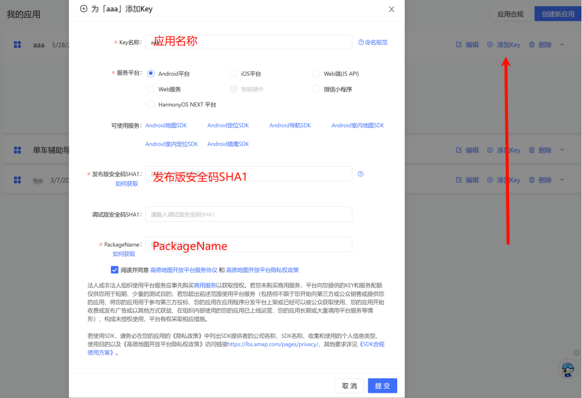Open the customer service avatar chat icon
This screenshot has height=398, width=582.
567,368
